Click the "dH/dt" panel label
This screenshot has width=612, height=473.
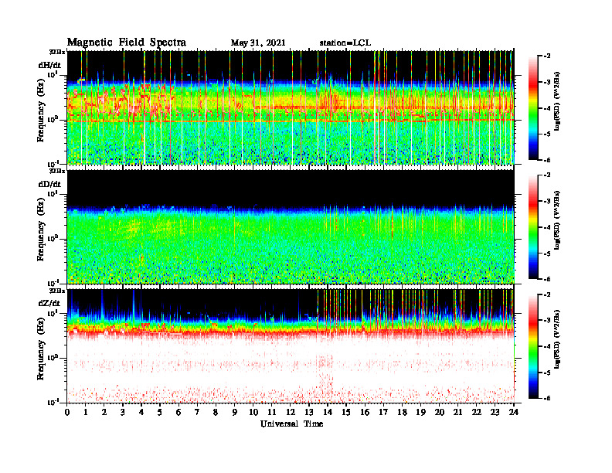(49, 65)
